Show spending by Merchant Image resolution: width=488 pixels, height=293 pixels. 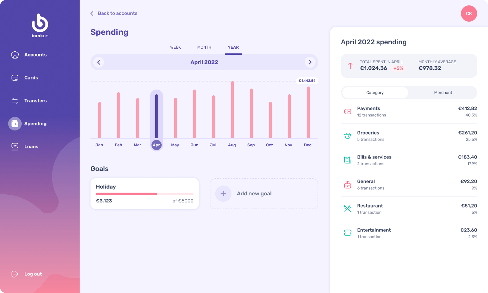443,93
